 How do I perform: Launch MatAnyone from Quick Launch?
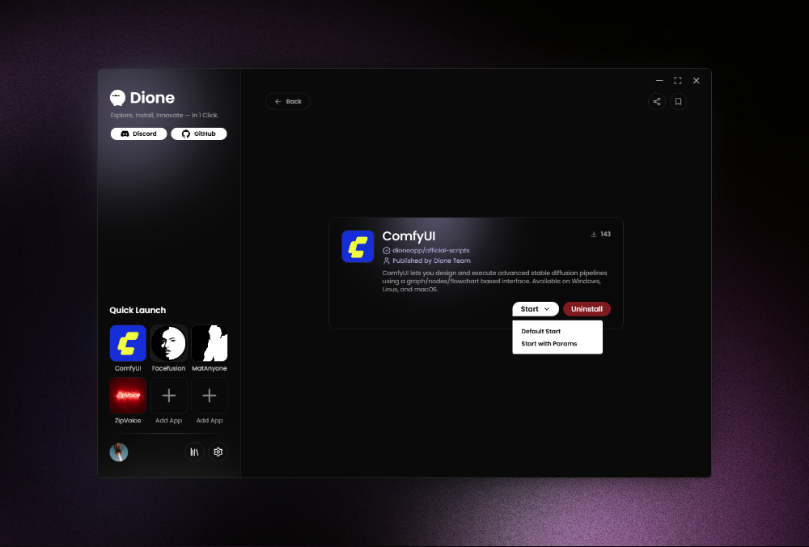(x=210, y=343)
